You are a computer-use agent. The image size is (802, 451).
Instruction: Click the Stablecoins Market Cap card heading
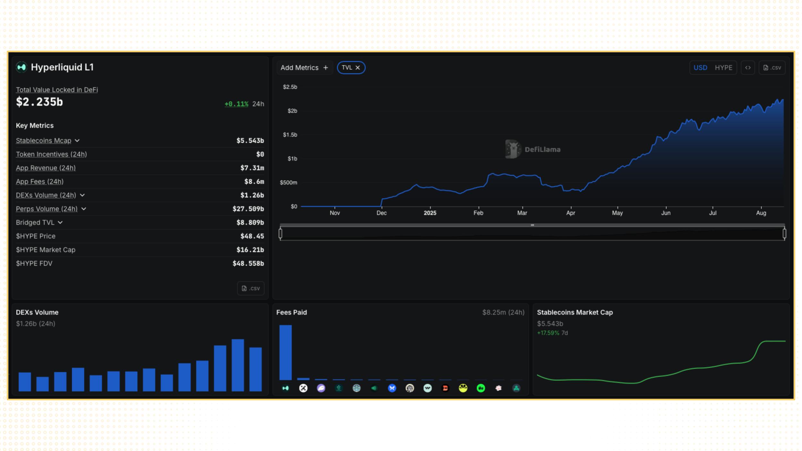(575, 312)
